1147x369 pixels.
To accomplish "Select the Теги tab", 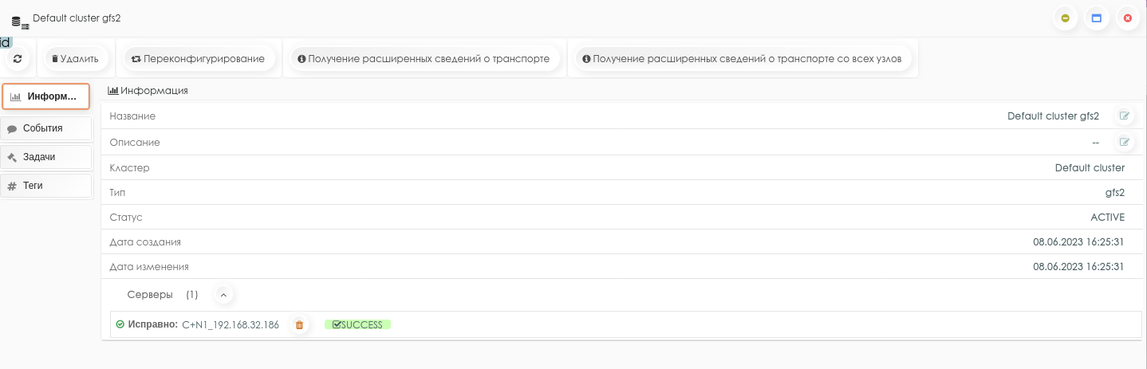I will pyautogui.click(x=46, y=186).
